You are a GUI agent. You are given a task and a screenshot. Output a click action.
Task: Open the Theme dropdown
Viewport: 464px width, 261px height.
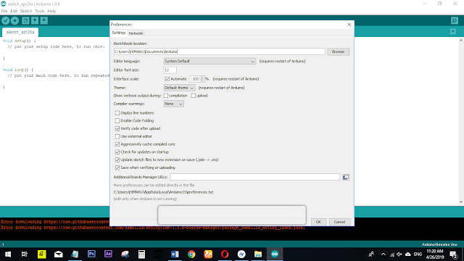[x=179, y=88]
